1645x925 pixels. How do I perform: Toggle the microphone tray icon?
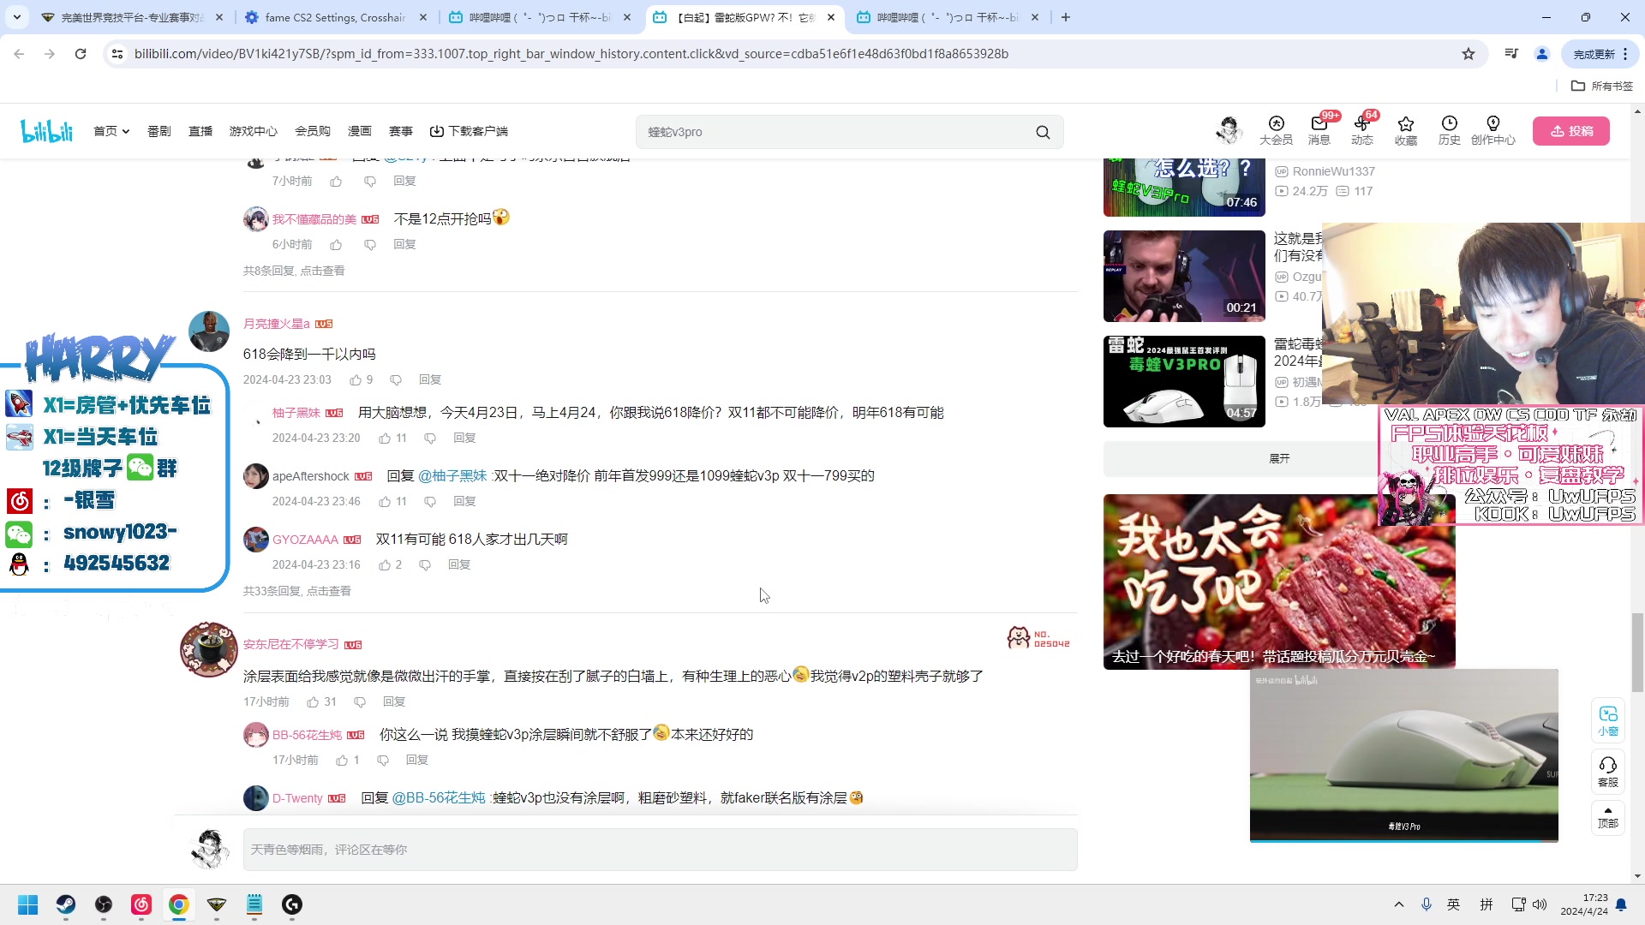[x=1427, y=904]
